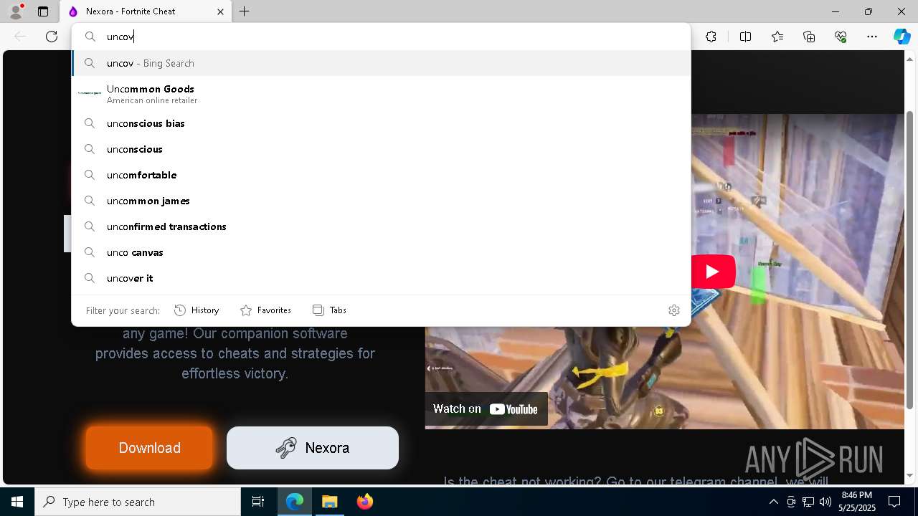This screenshot has height=516, width=918.
Task: Click the Edge taskbar icon
Action: pyautogui.click(x=295, y=502)
